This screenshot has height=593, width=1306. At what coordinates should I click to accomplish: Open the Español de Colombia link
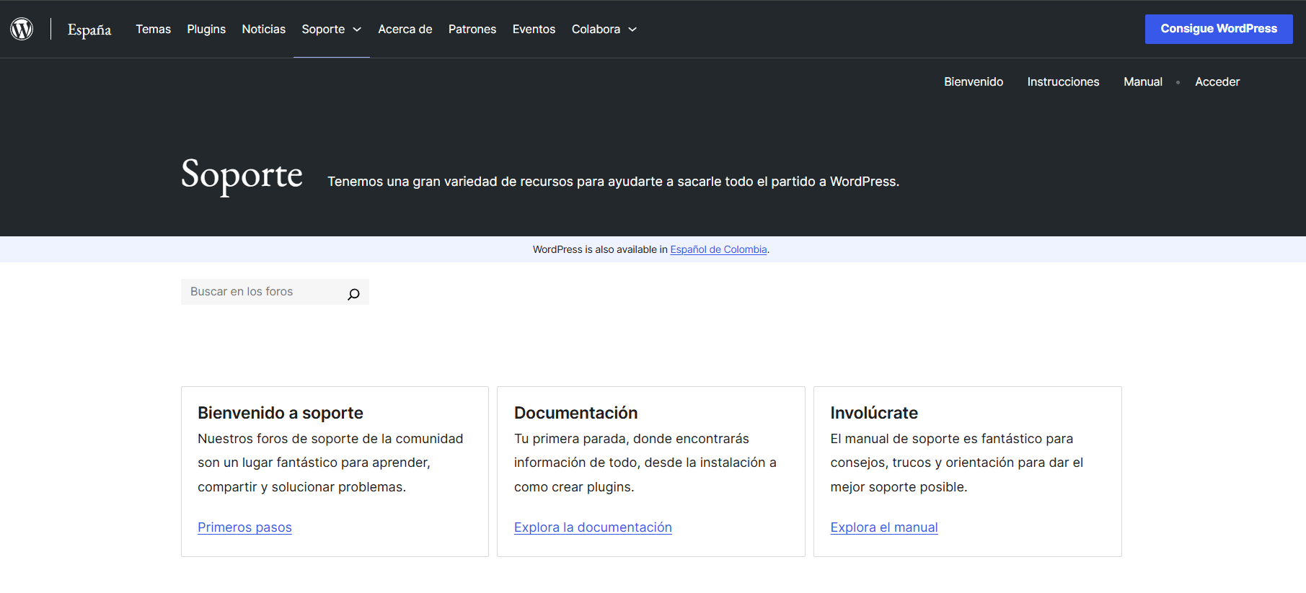coord(718,249)
